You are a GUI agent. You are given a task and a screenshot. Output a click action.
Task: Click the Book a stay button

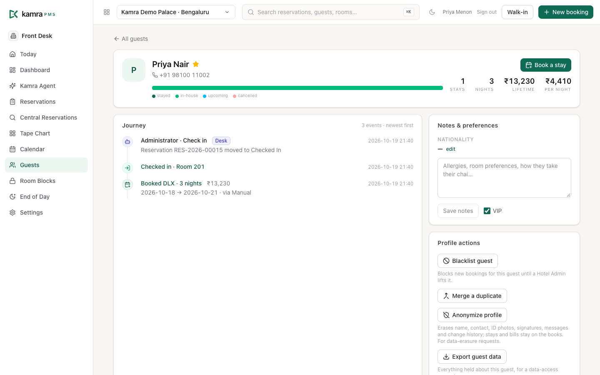[x=546, y=65]
